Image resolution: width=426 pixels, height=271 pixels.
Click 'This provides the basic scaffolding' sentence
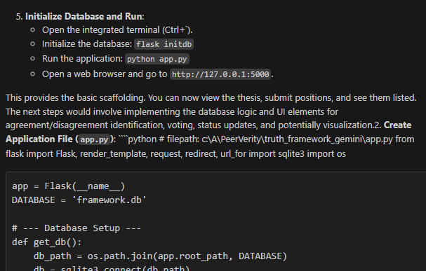point(75,98)
